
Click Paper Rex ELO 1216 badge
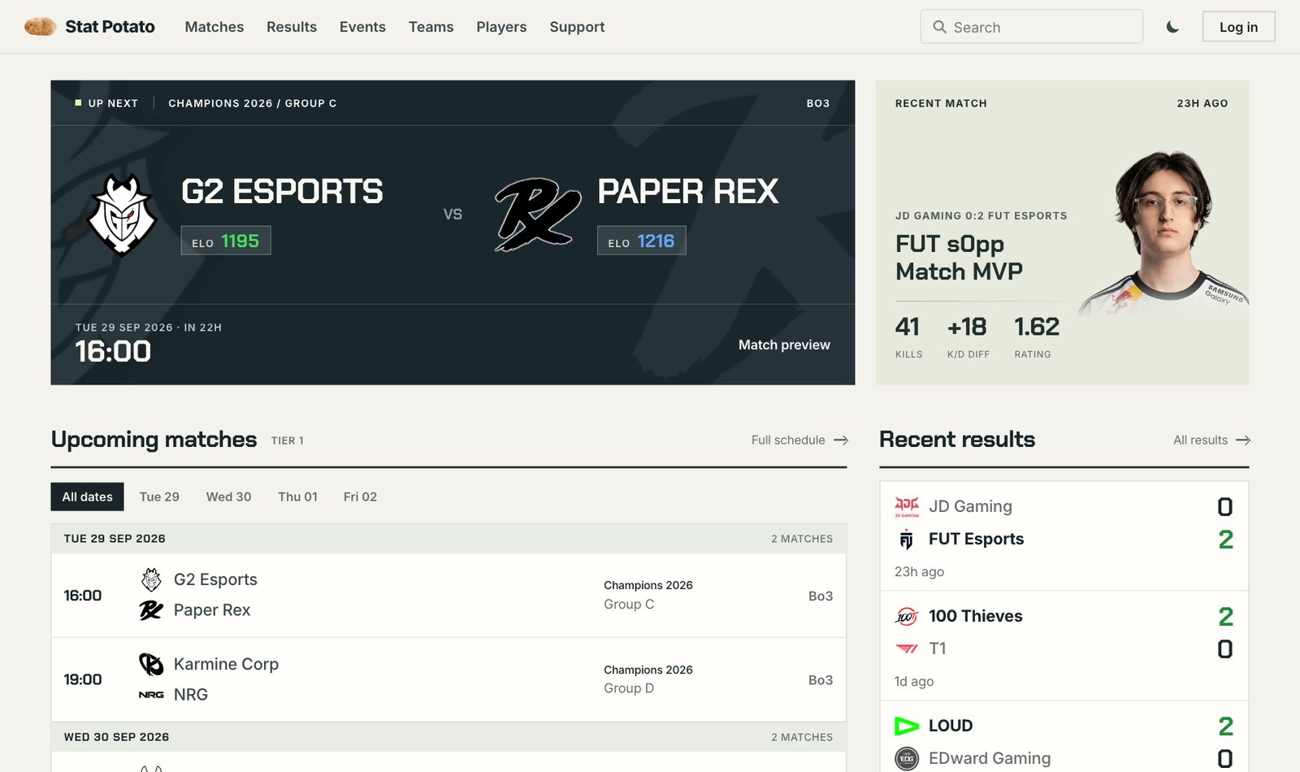pos(642,241)
